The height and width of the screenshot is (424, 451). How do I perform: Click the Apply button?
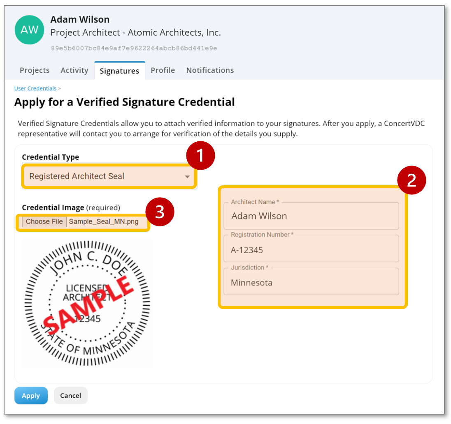click(31, 396)
